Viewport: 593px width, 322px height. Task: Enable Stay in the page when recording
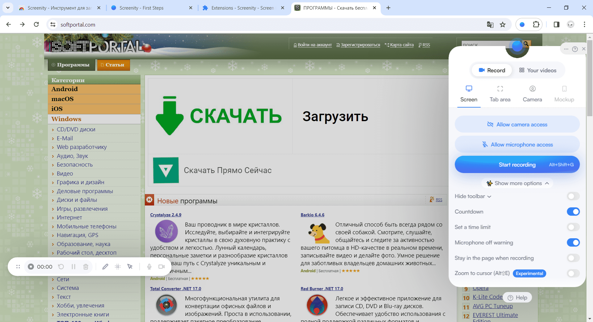(x=573, y=258)
